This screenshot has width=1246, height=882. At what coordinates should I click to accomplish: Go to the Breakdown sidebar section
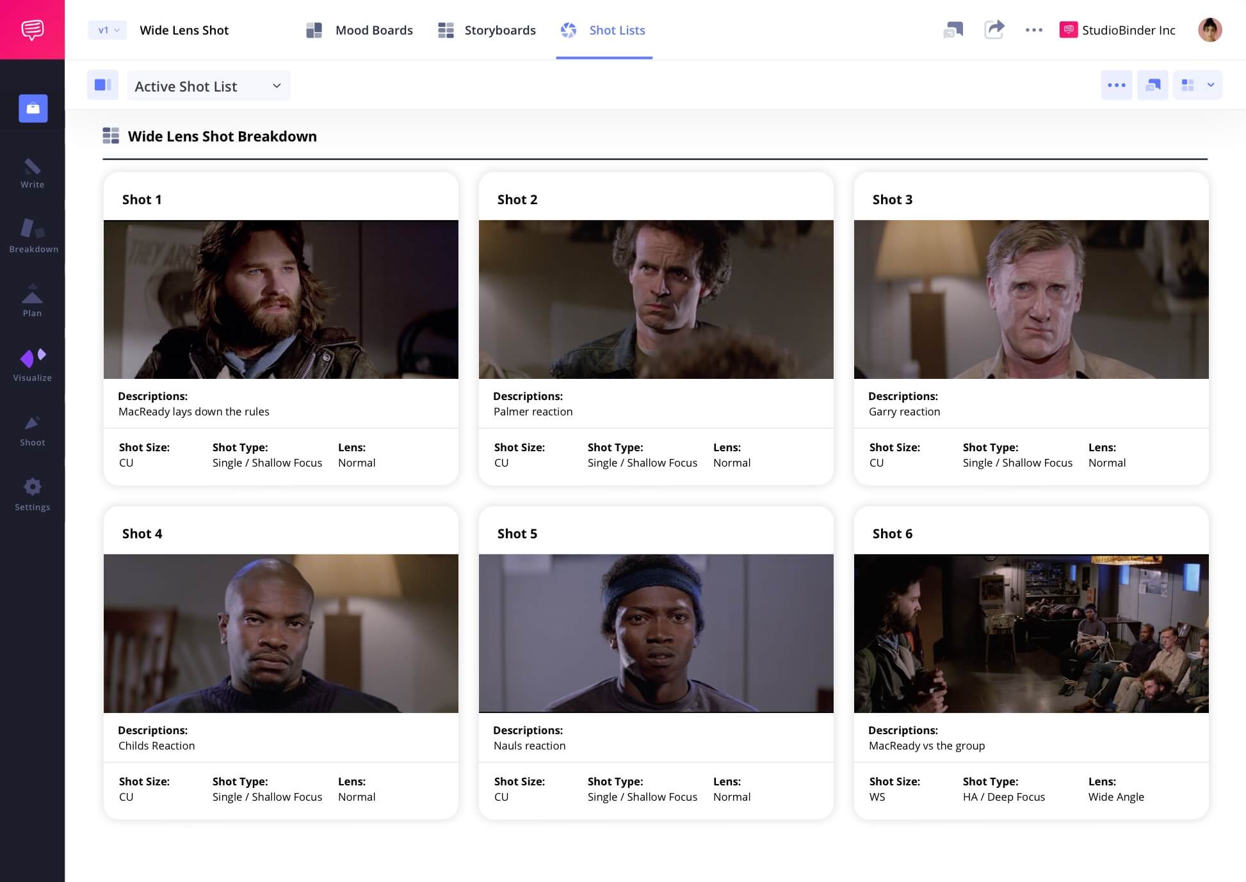tap(33, 236)
